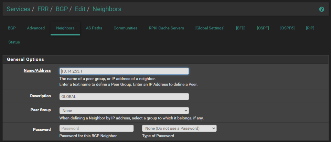Click the Description field containing GLOBAL
331x142 pixels.
tap(124, 97)
